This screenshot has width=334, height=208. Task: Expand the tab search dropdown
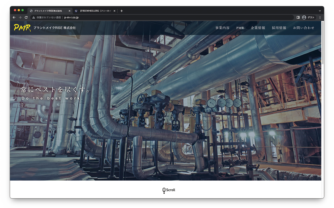coord(320,11)
